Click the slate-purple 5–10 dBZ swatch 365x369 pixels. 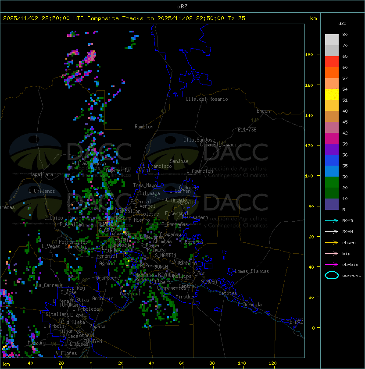coord(332,204)
